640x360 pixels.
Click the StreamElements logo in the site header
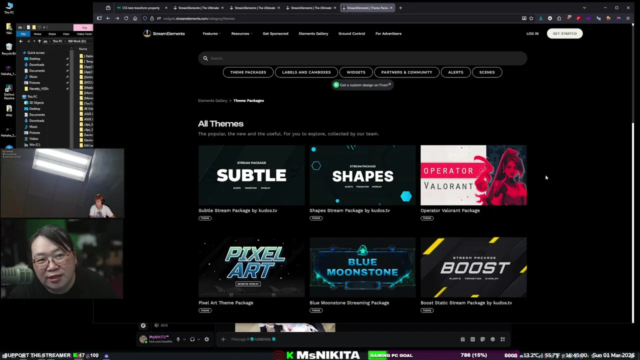(x=164, y=33)
